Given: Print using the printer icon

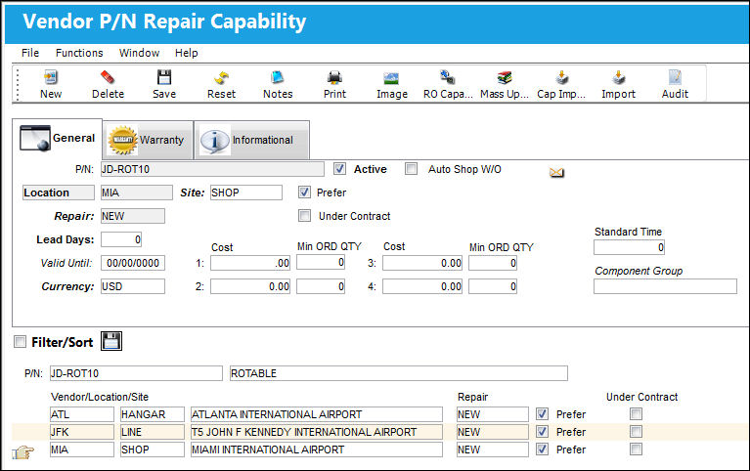Looking at the screenshot, I should click(334, 77).
